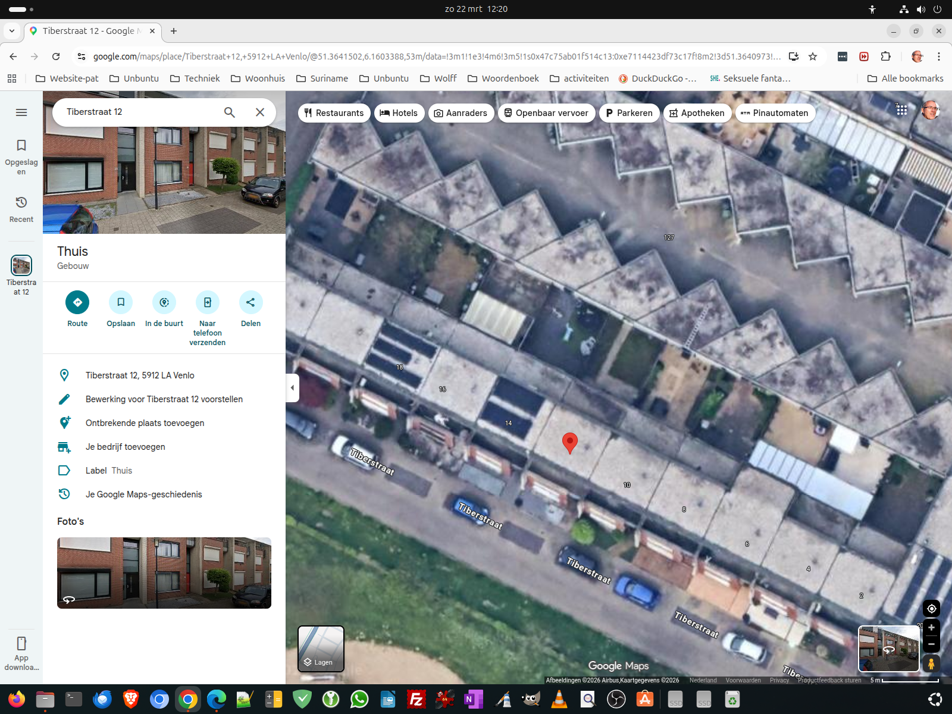Click 'Bewerking voor Tiberstraat 12 voorstellen'
952x714 pixels.
click(x=164, y=399)
